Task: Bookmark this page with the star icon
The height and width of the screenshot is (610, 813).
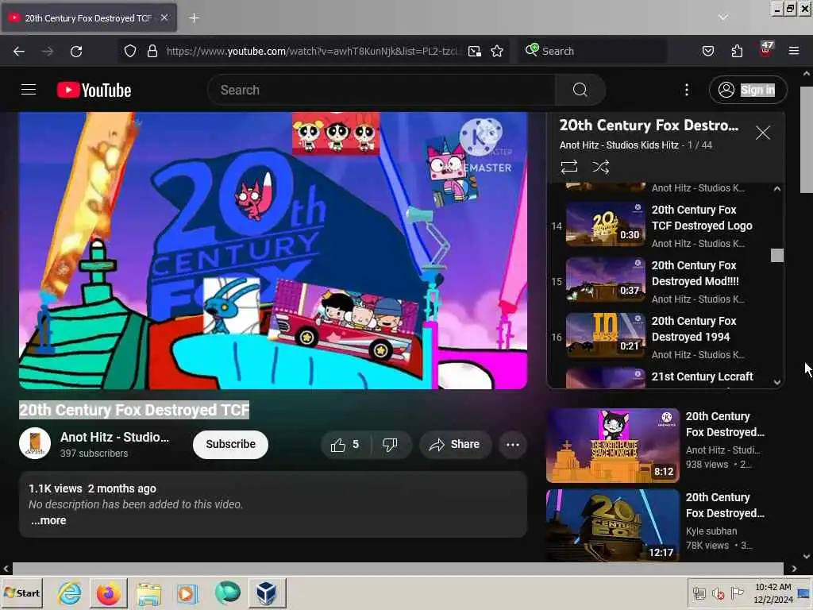Action: click(497, 51)
